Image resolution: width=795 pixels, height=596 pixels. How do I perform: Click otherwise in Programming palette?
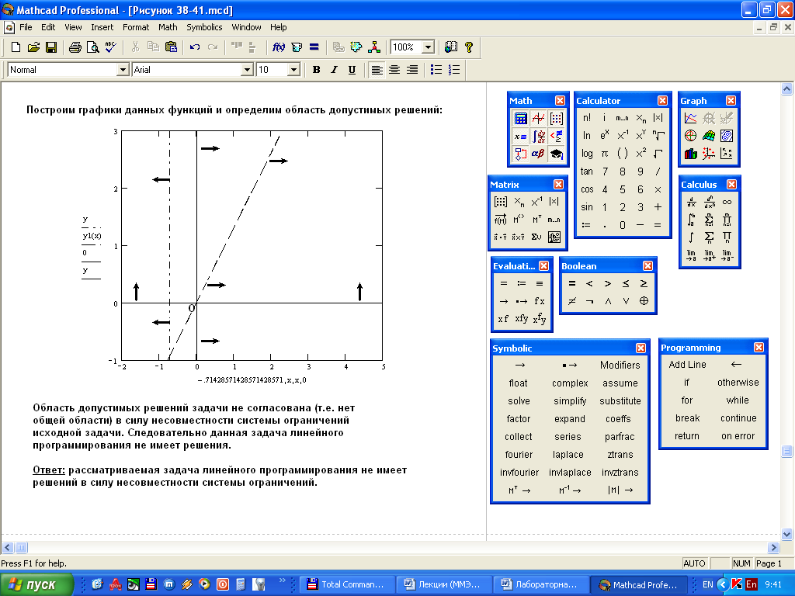pos(738,383)
